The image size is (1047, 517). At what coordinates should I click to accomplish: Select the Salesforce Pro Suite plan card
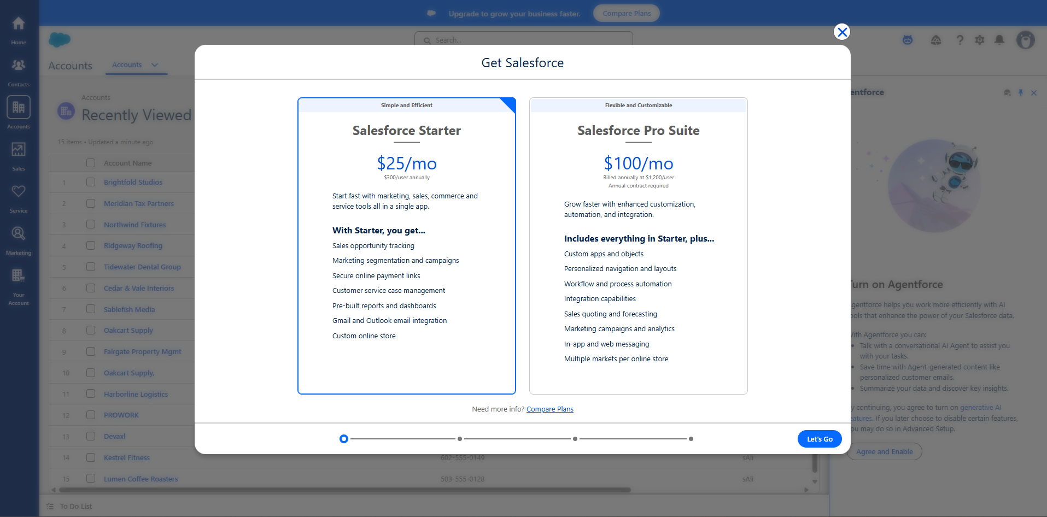(x=639, y=246)
